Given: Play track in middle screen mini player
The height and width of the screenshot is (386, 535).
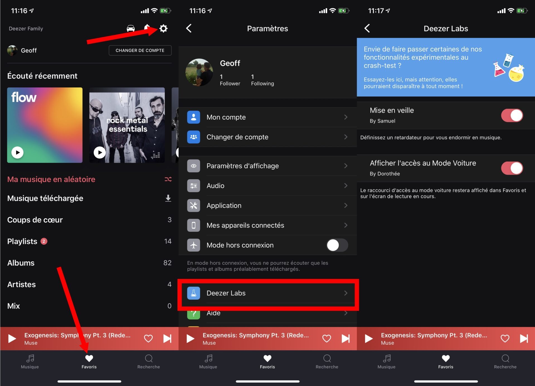Looking at the screenshot, I should point(190,339).
